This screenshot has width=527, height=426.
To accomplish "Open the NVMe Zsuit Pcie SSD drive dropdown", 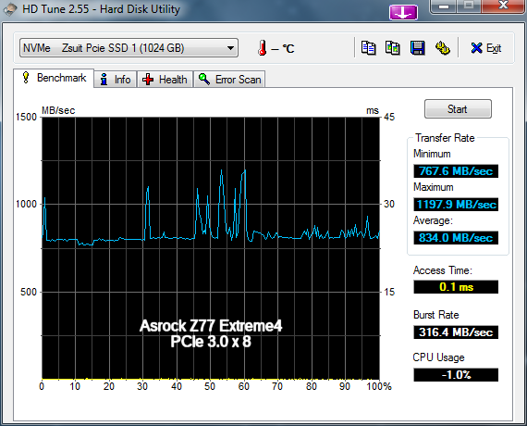I will click(x=129, y=48).
